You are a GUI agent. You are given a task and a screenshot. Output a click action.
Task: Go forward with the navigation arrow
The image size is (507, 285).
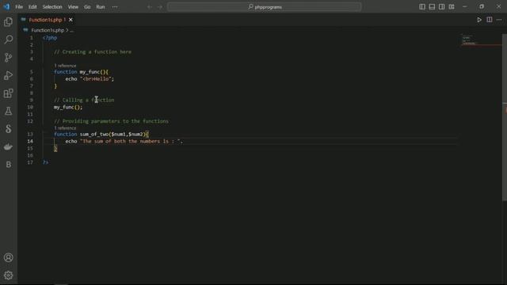click(x=160, y=7)
